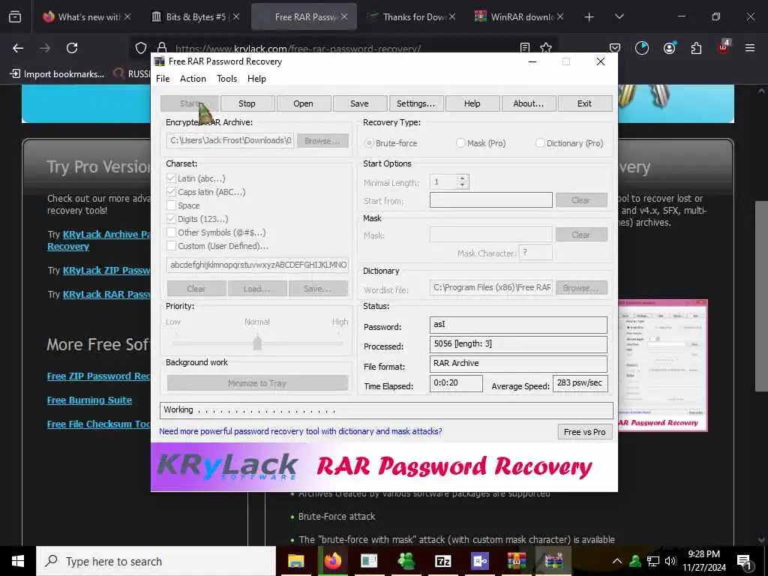Image resolution: width=768 pixels, height=576 pixels.
Task: Click the Exit button
Action: pyautogui.click(x=584, y=103)
